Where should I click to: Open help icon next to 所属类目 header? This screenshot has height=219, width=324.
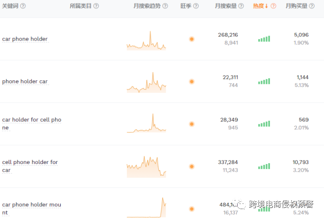point(96,6)
